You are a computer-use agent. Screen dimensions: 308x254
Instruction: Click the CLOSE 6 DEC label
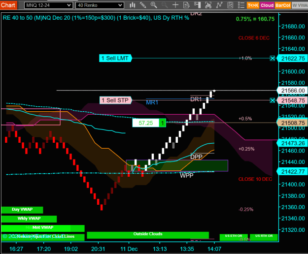254,38
